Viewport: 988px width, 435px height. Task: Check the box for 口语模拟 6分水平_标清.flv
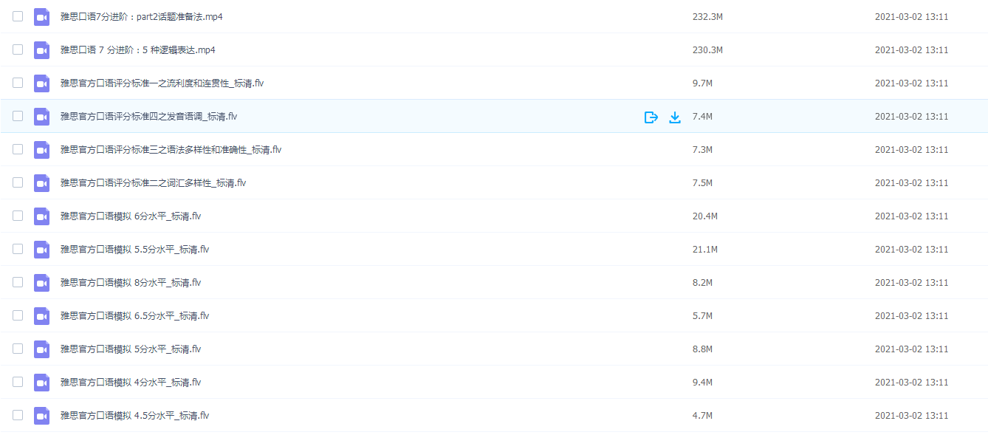tap(18, 216)
